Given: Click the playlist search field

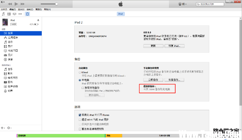Looking at the screenshot, I should pyautogui.click(x=210, y=4).
